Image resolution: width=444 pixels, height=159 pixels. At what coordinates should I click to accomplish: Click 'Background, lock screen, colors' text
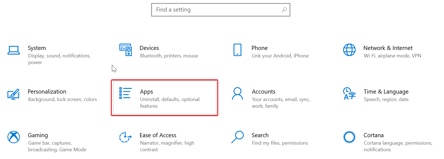62,99
